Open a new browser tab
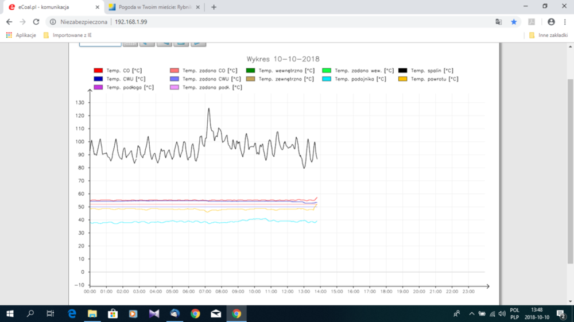The height and width of the screenshot is (322, 574). click(214, 7)
